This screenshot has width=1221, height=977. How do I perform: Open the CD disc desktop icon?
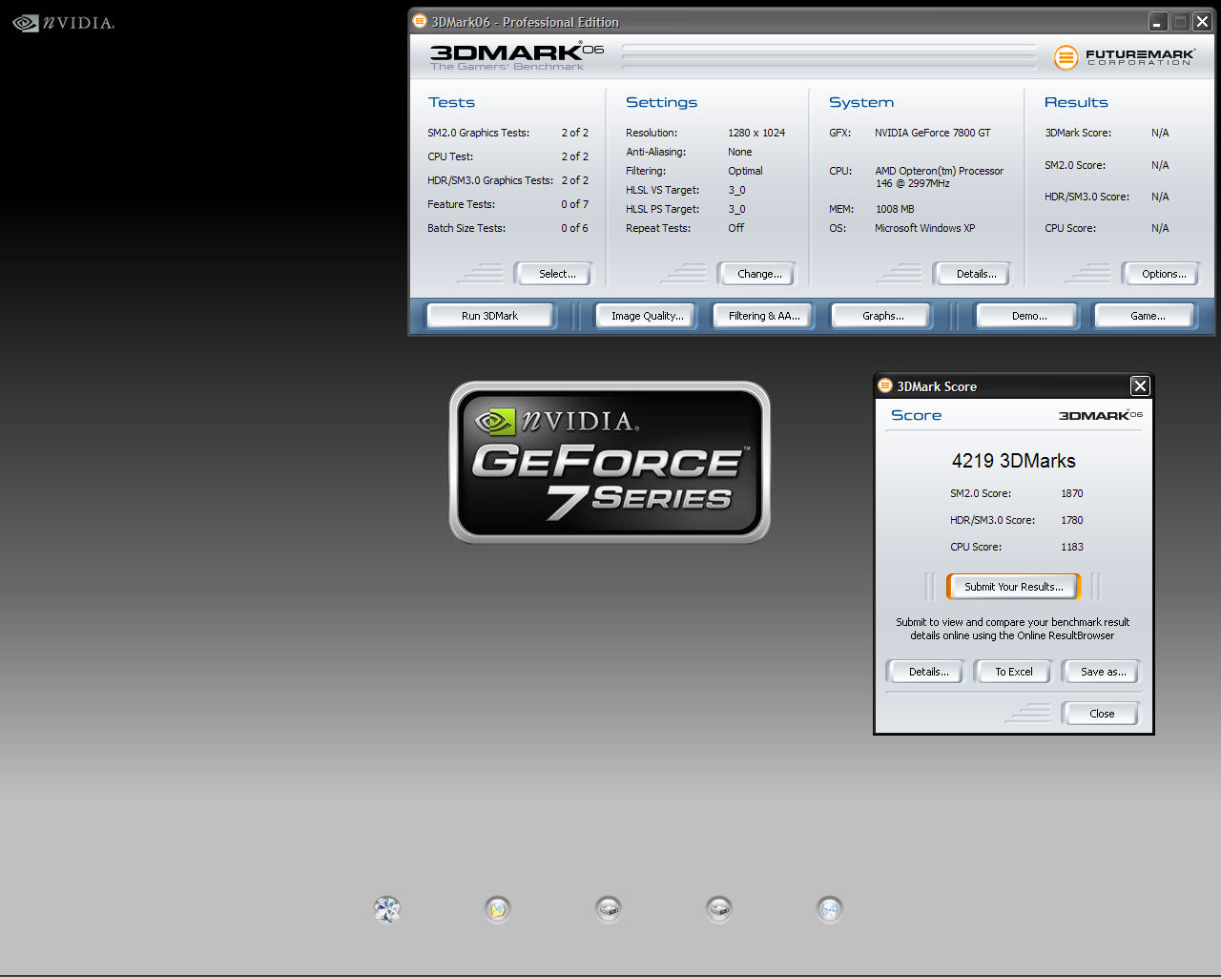830,909
